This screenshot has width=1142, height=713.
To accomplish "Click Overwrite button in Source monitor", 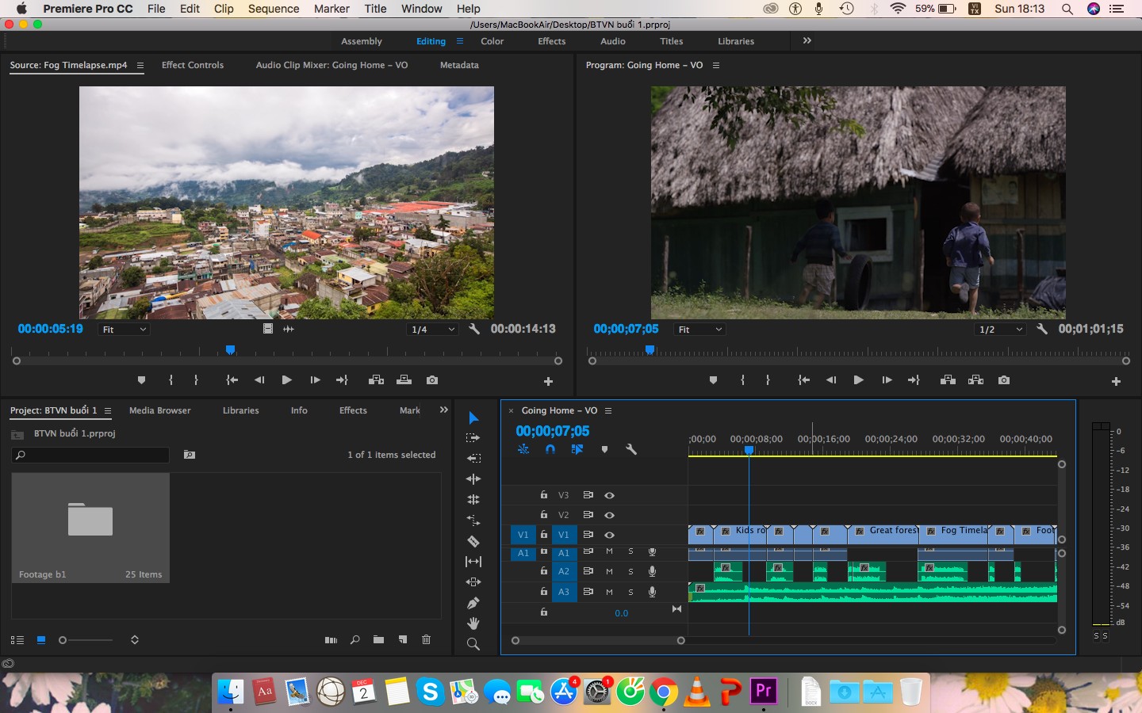I will (x=404, y=380).
